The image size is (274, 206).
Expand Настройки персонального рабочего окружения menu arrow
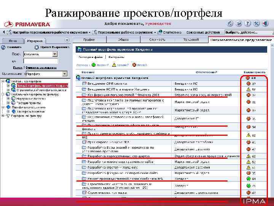[89, 32]
